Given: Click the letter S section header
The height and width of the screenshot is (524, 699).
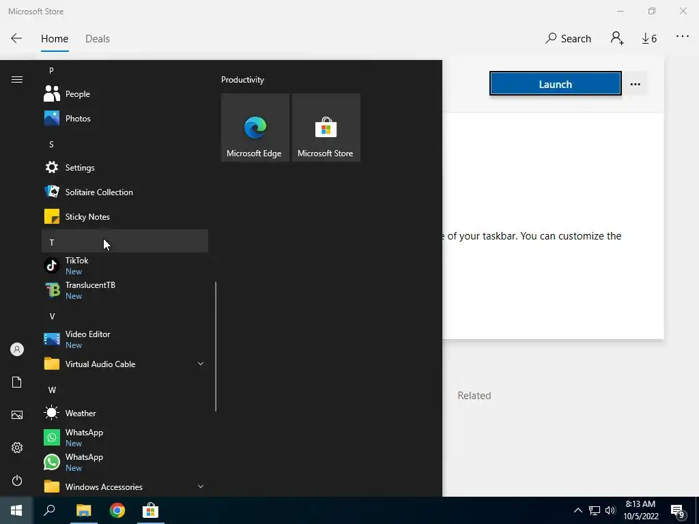Looking at the screenshot, I should (125, 145).
